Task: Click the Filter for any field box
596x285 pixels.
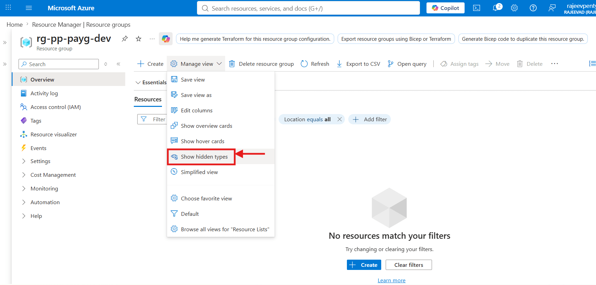Action: 152,119
